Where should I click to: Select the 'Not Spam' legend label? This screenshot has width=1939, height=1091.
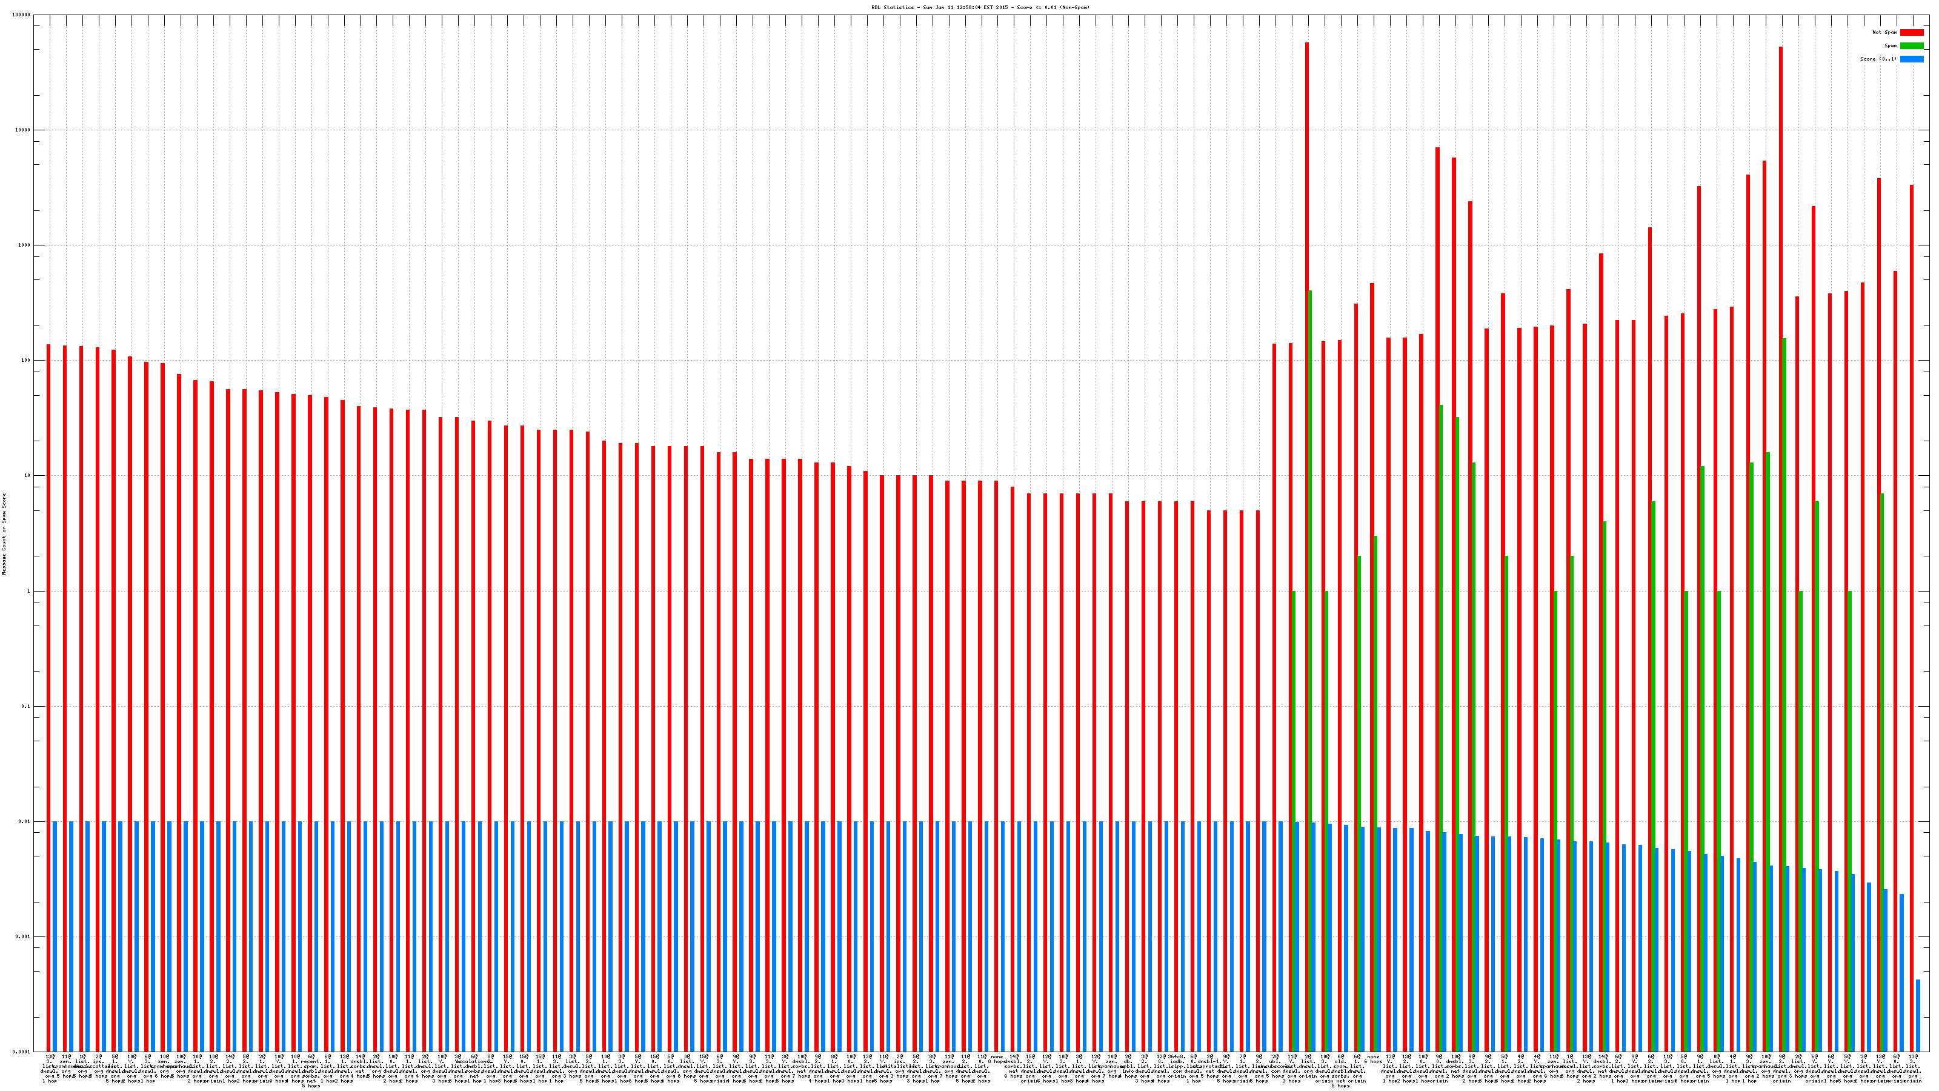click(x=1885, y=32)
